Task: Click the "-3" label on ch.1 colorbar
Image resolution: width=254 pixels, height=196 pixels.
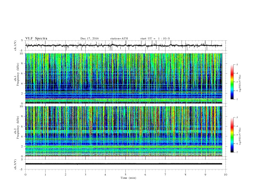Action: (236, 64)
